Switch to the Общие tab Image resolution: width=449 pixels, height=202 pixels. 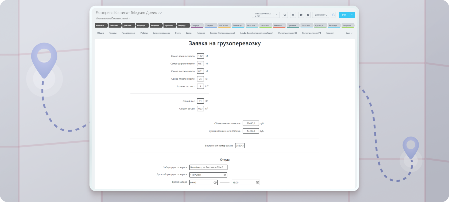tap(101, 33)
